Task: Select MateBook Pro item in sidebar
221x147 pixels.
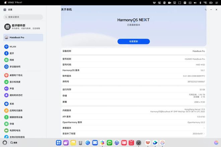Action: (23, 37)
